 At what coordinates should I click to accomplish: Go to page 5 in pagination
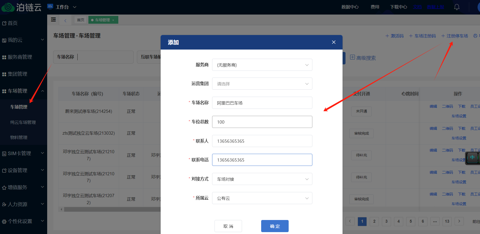pos(410,221)
